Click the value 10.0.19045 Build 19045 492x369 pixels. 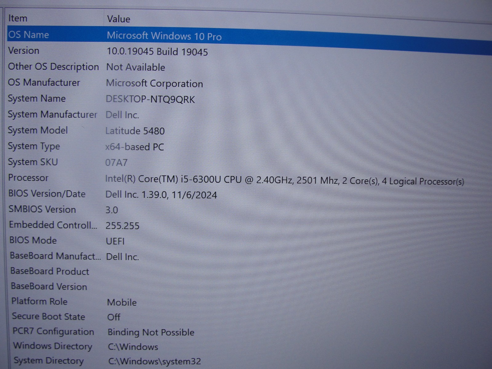point(157,52)
